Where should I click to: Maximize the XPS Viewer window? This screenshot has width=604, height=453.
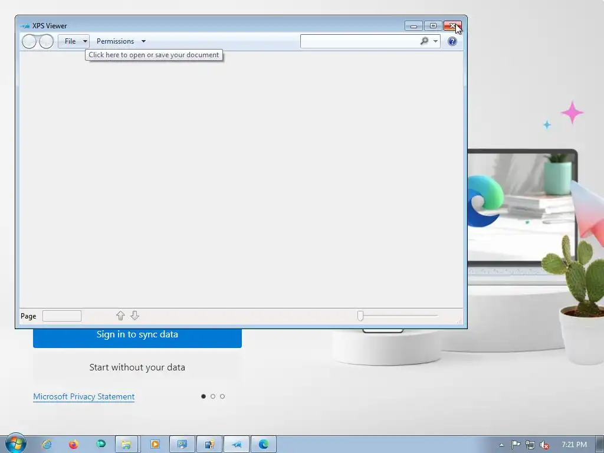(x=433, y=26)
